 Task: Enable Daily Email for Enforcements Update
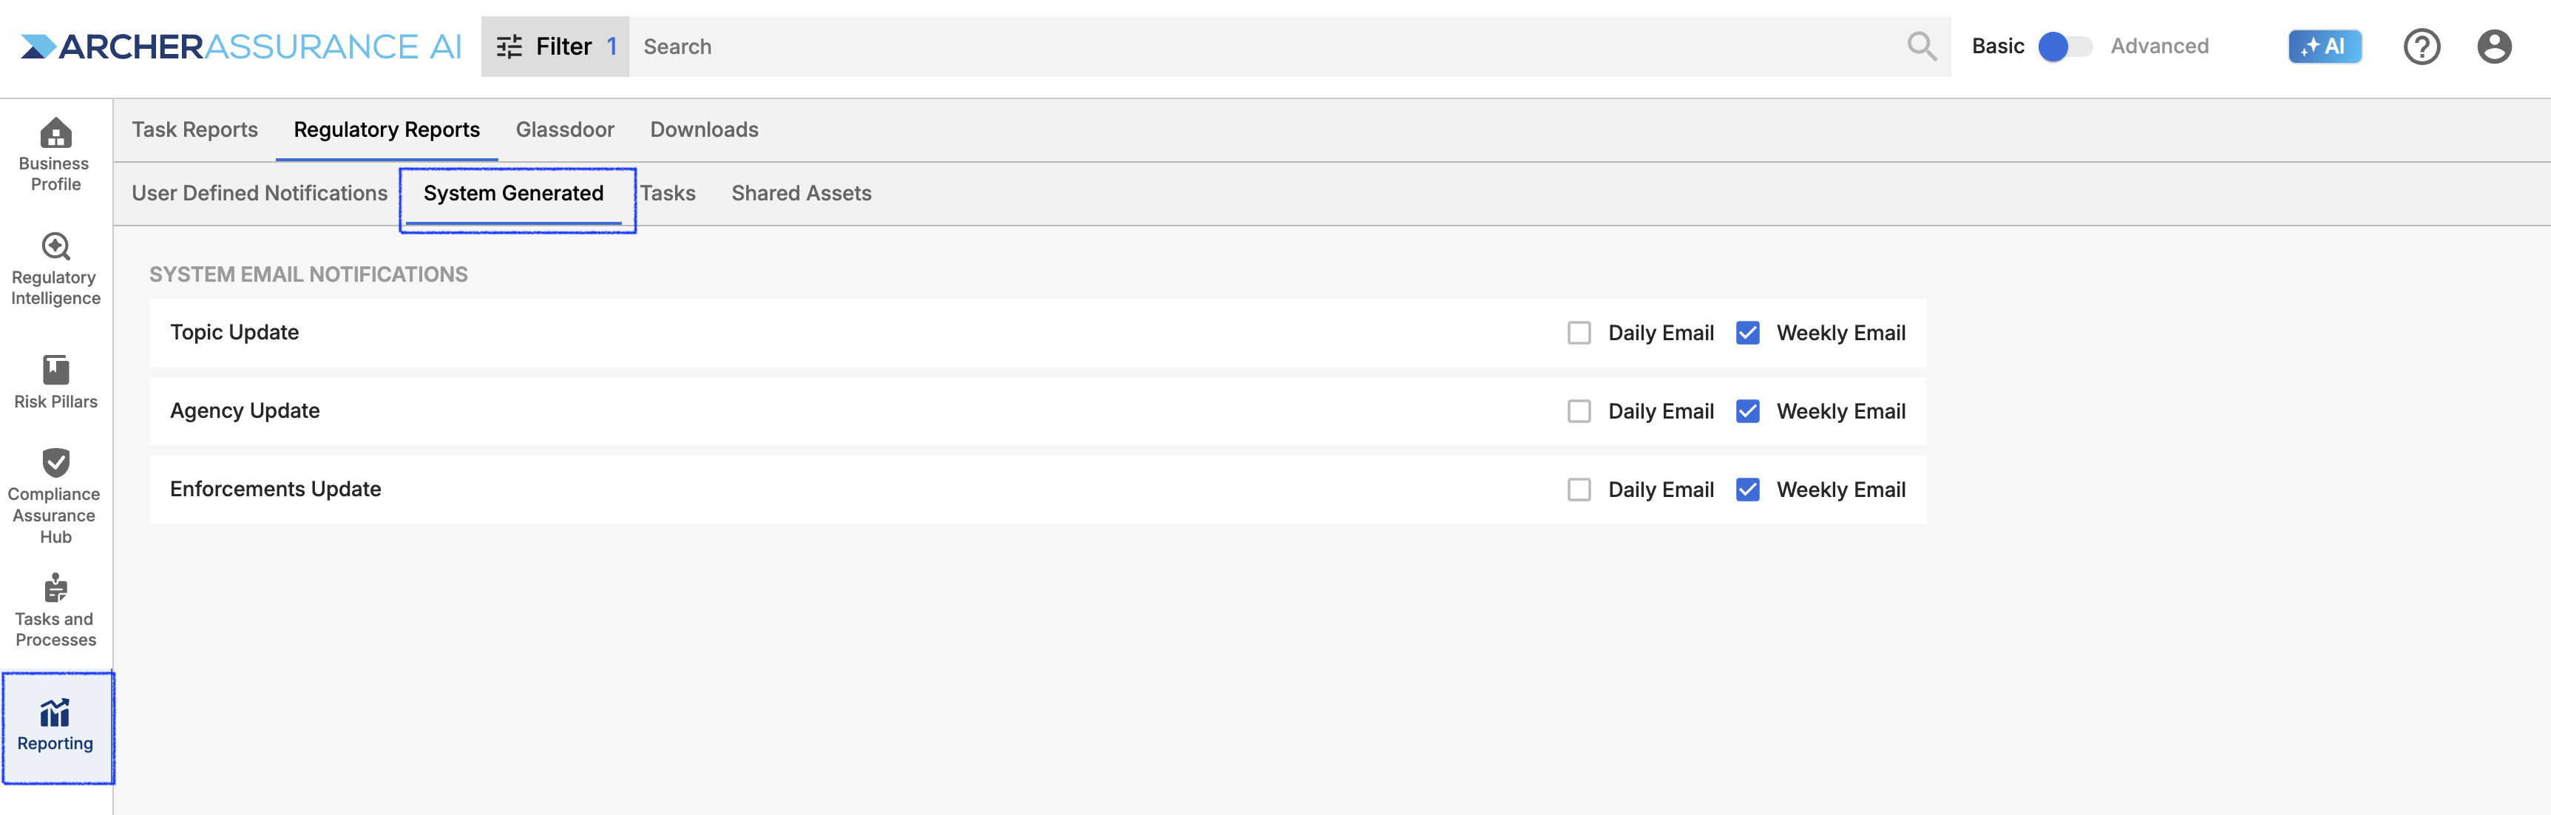pyautogui.click(x=1579, y=489)
